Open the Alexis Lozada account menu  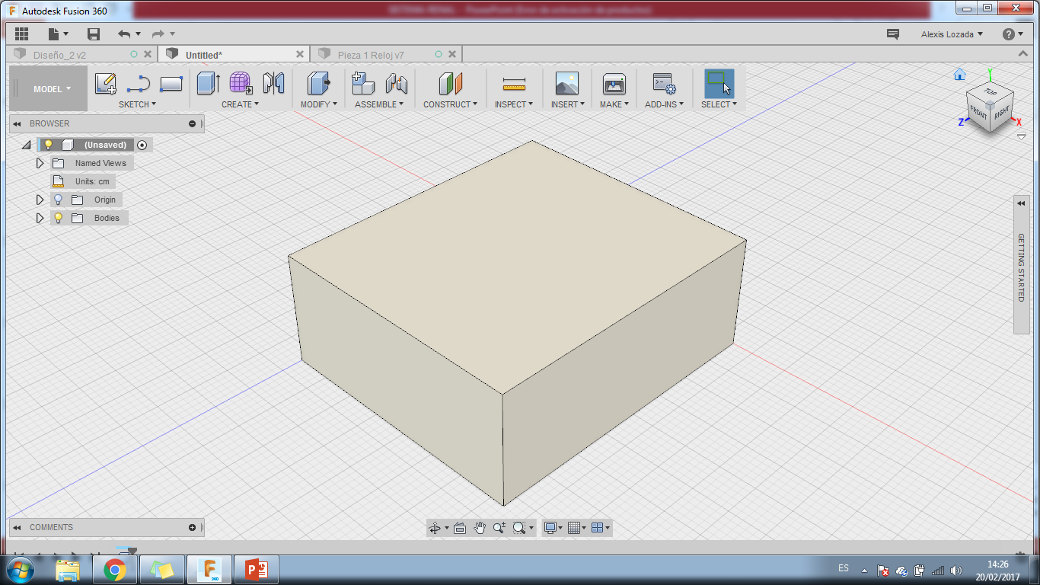pos(952,34)
